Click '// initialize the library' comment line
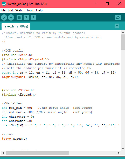 point(61,64)
